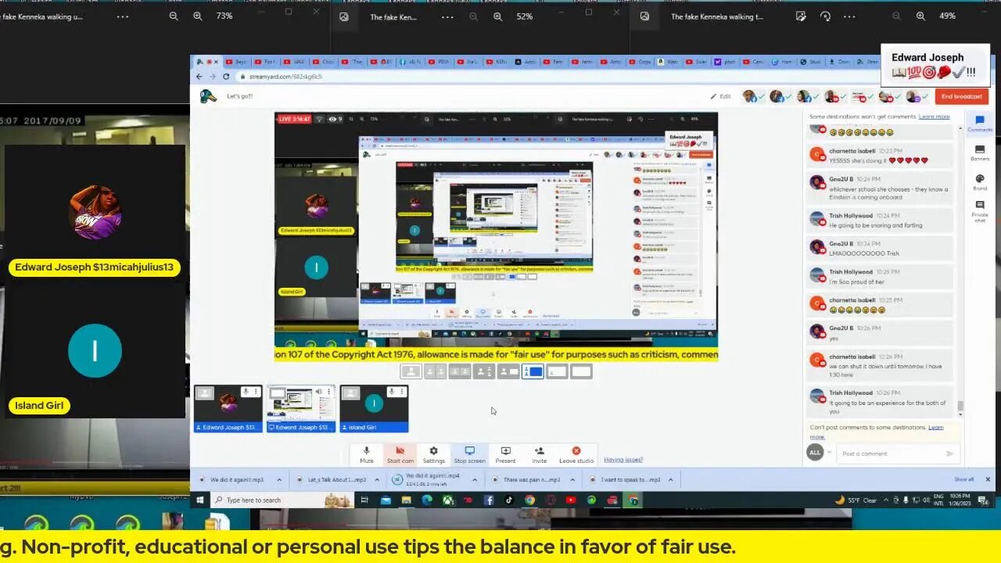Click rotate icon in the 49% Photos window

pos(825,16)
